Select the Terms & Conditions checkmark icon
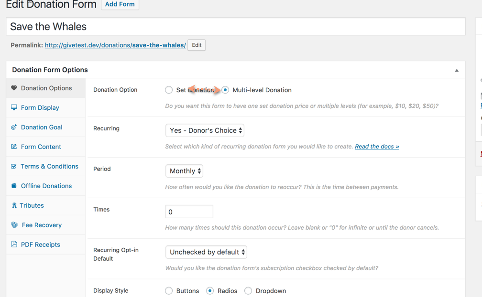The width and height of the screenshot is (482, 297). 14,166
